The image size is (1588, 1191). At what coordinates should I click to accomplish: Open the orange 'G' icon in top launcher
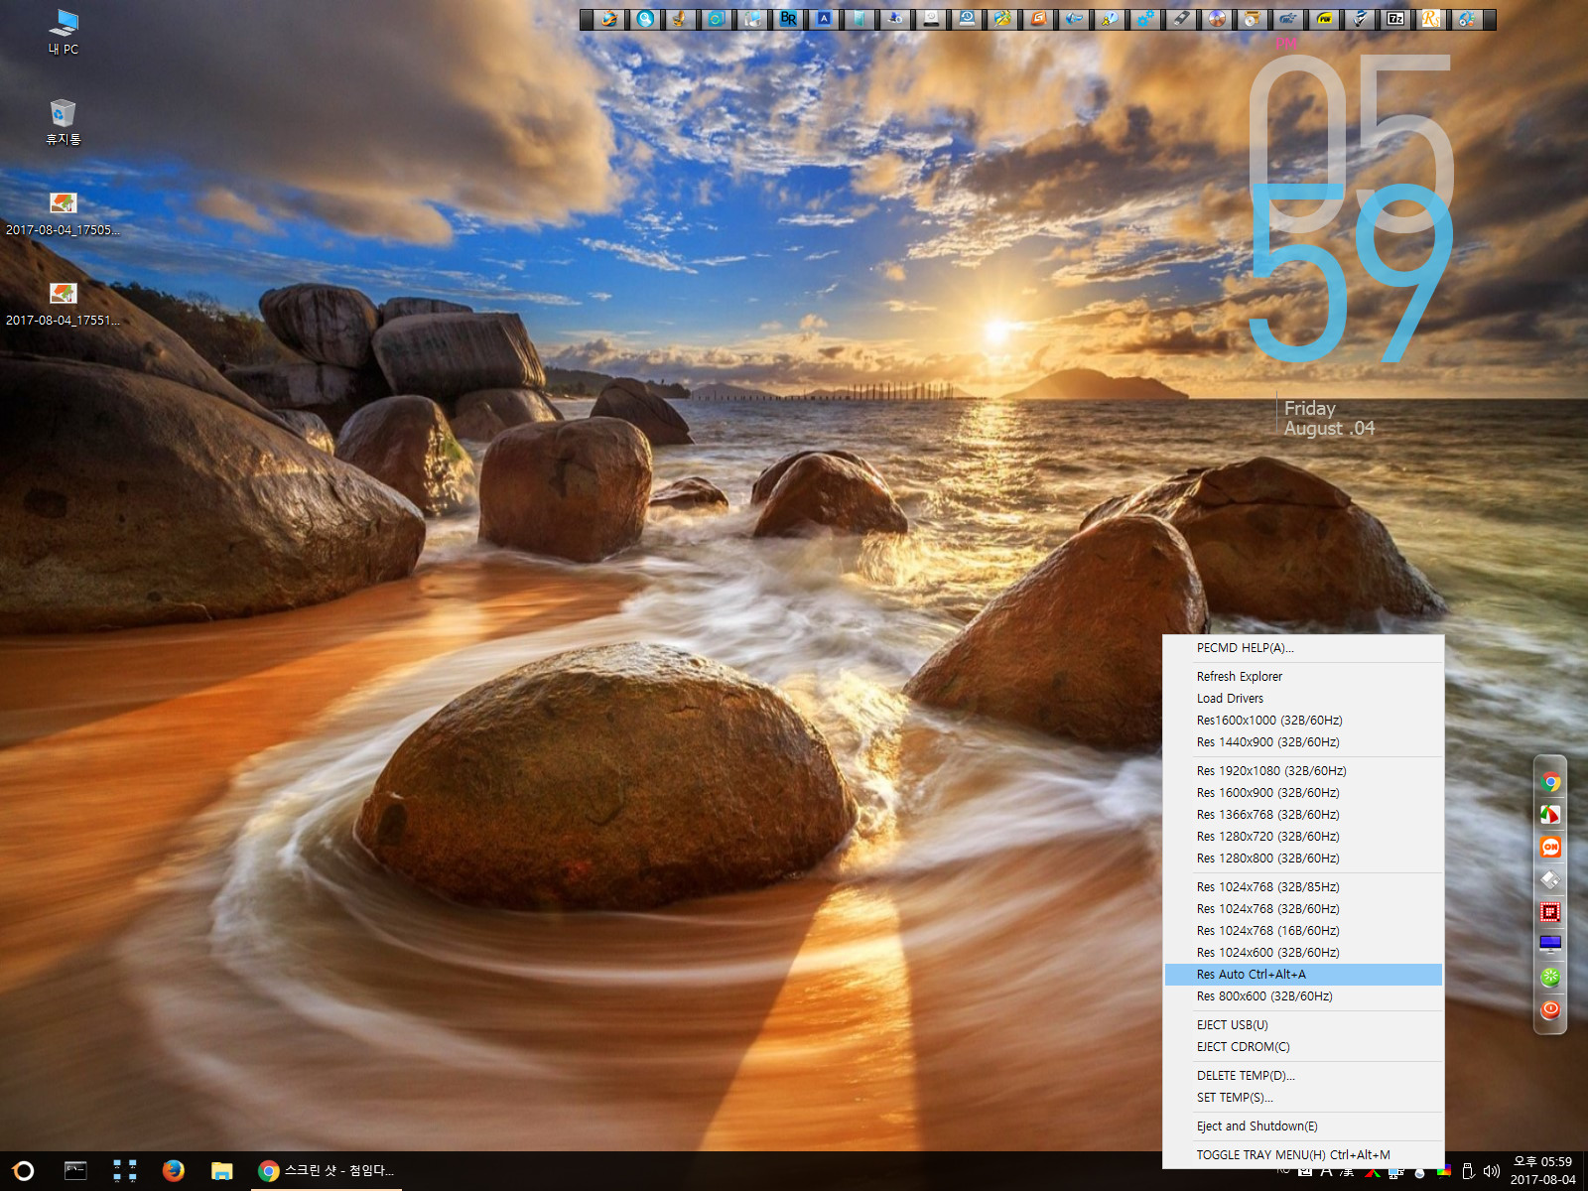coord(1038,19)
